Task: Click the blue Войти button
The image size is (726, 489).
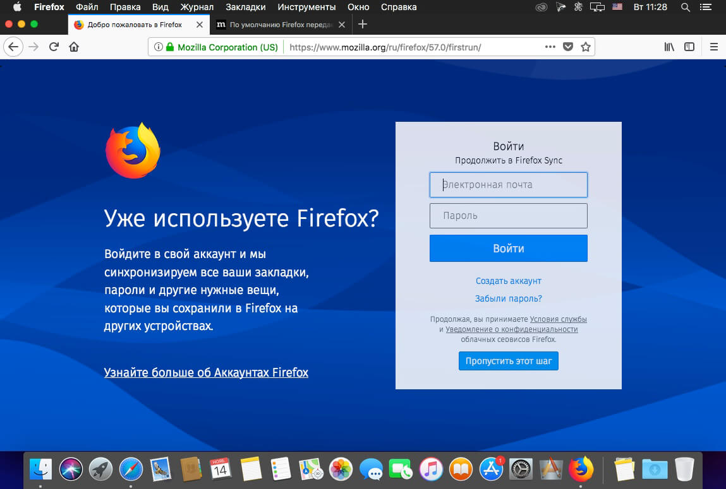Action: tap(509, 248)
